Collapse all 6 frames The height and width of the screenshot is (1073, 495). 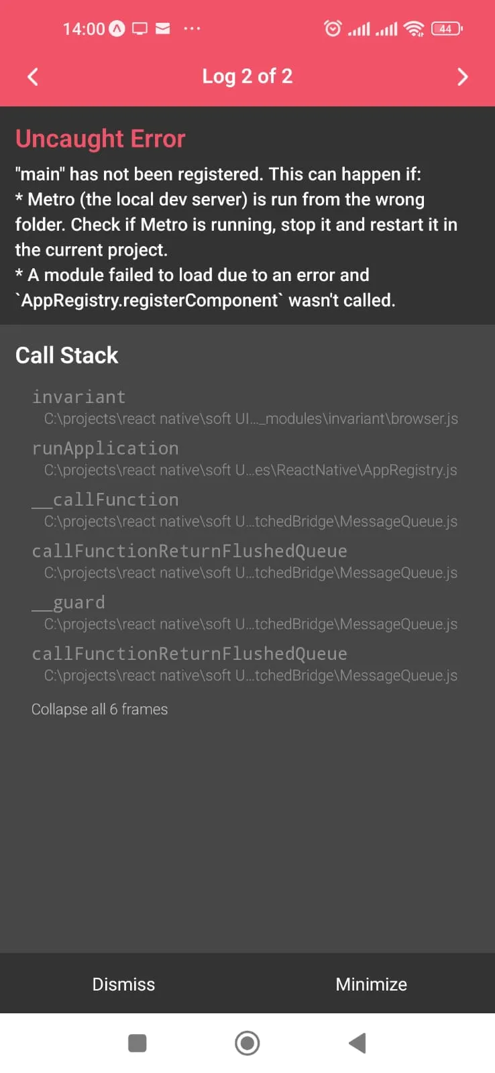click(x=99, y=709)
